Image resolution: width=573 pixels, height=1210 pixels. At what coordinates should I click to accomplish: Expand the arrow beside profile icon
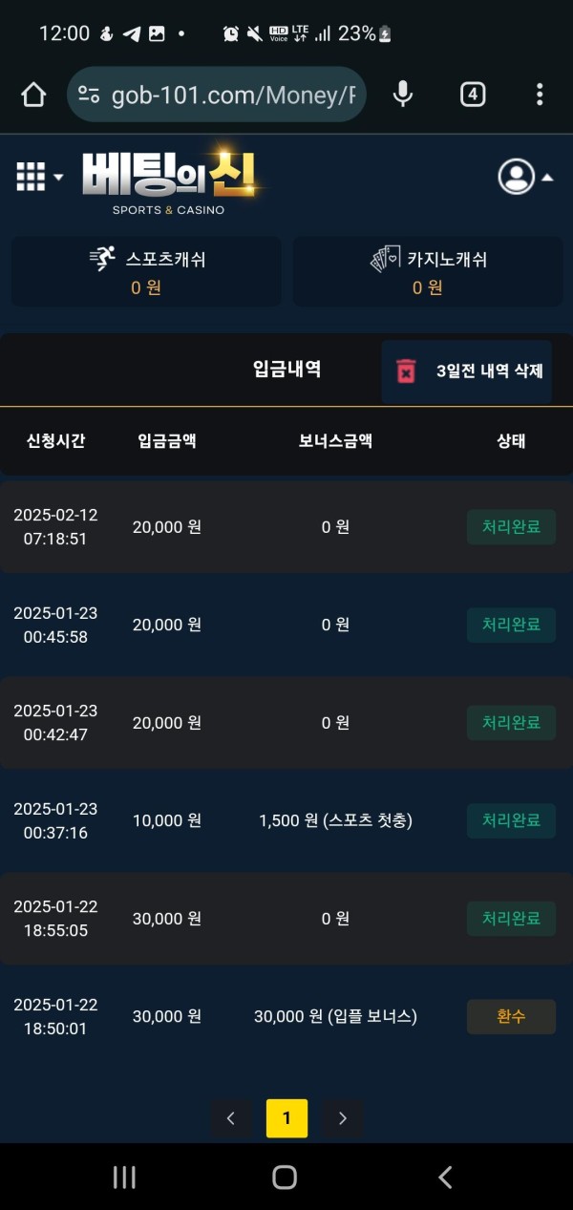[x=547, y=177]
